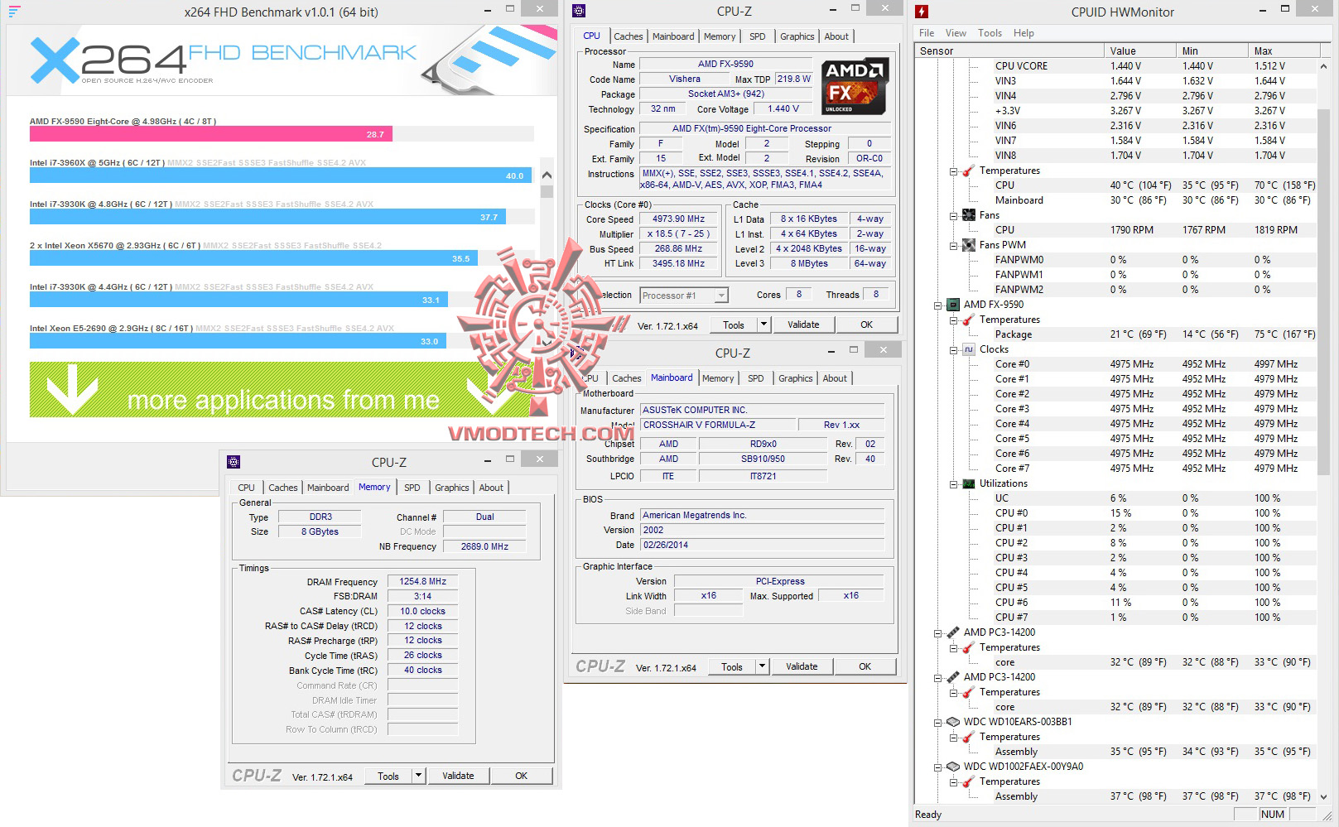The image size is (1339, 827).
Task: Click the thermometer icon under WDC WD10EARS-003BB1
Action: click(x=969, y=737)
